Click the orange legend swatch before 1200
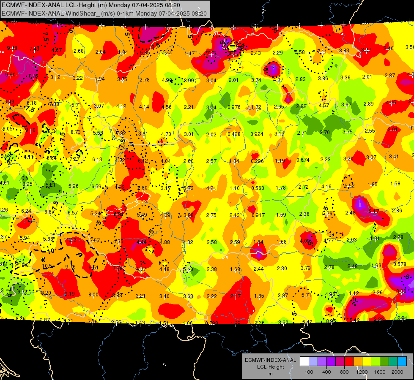 (x=358, y=361)
